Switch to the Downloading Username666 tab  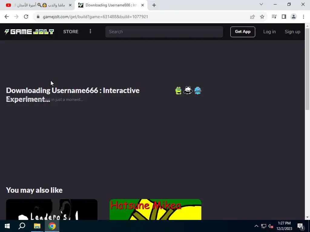point(111,5)
